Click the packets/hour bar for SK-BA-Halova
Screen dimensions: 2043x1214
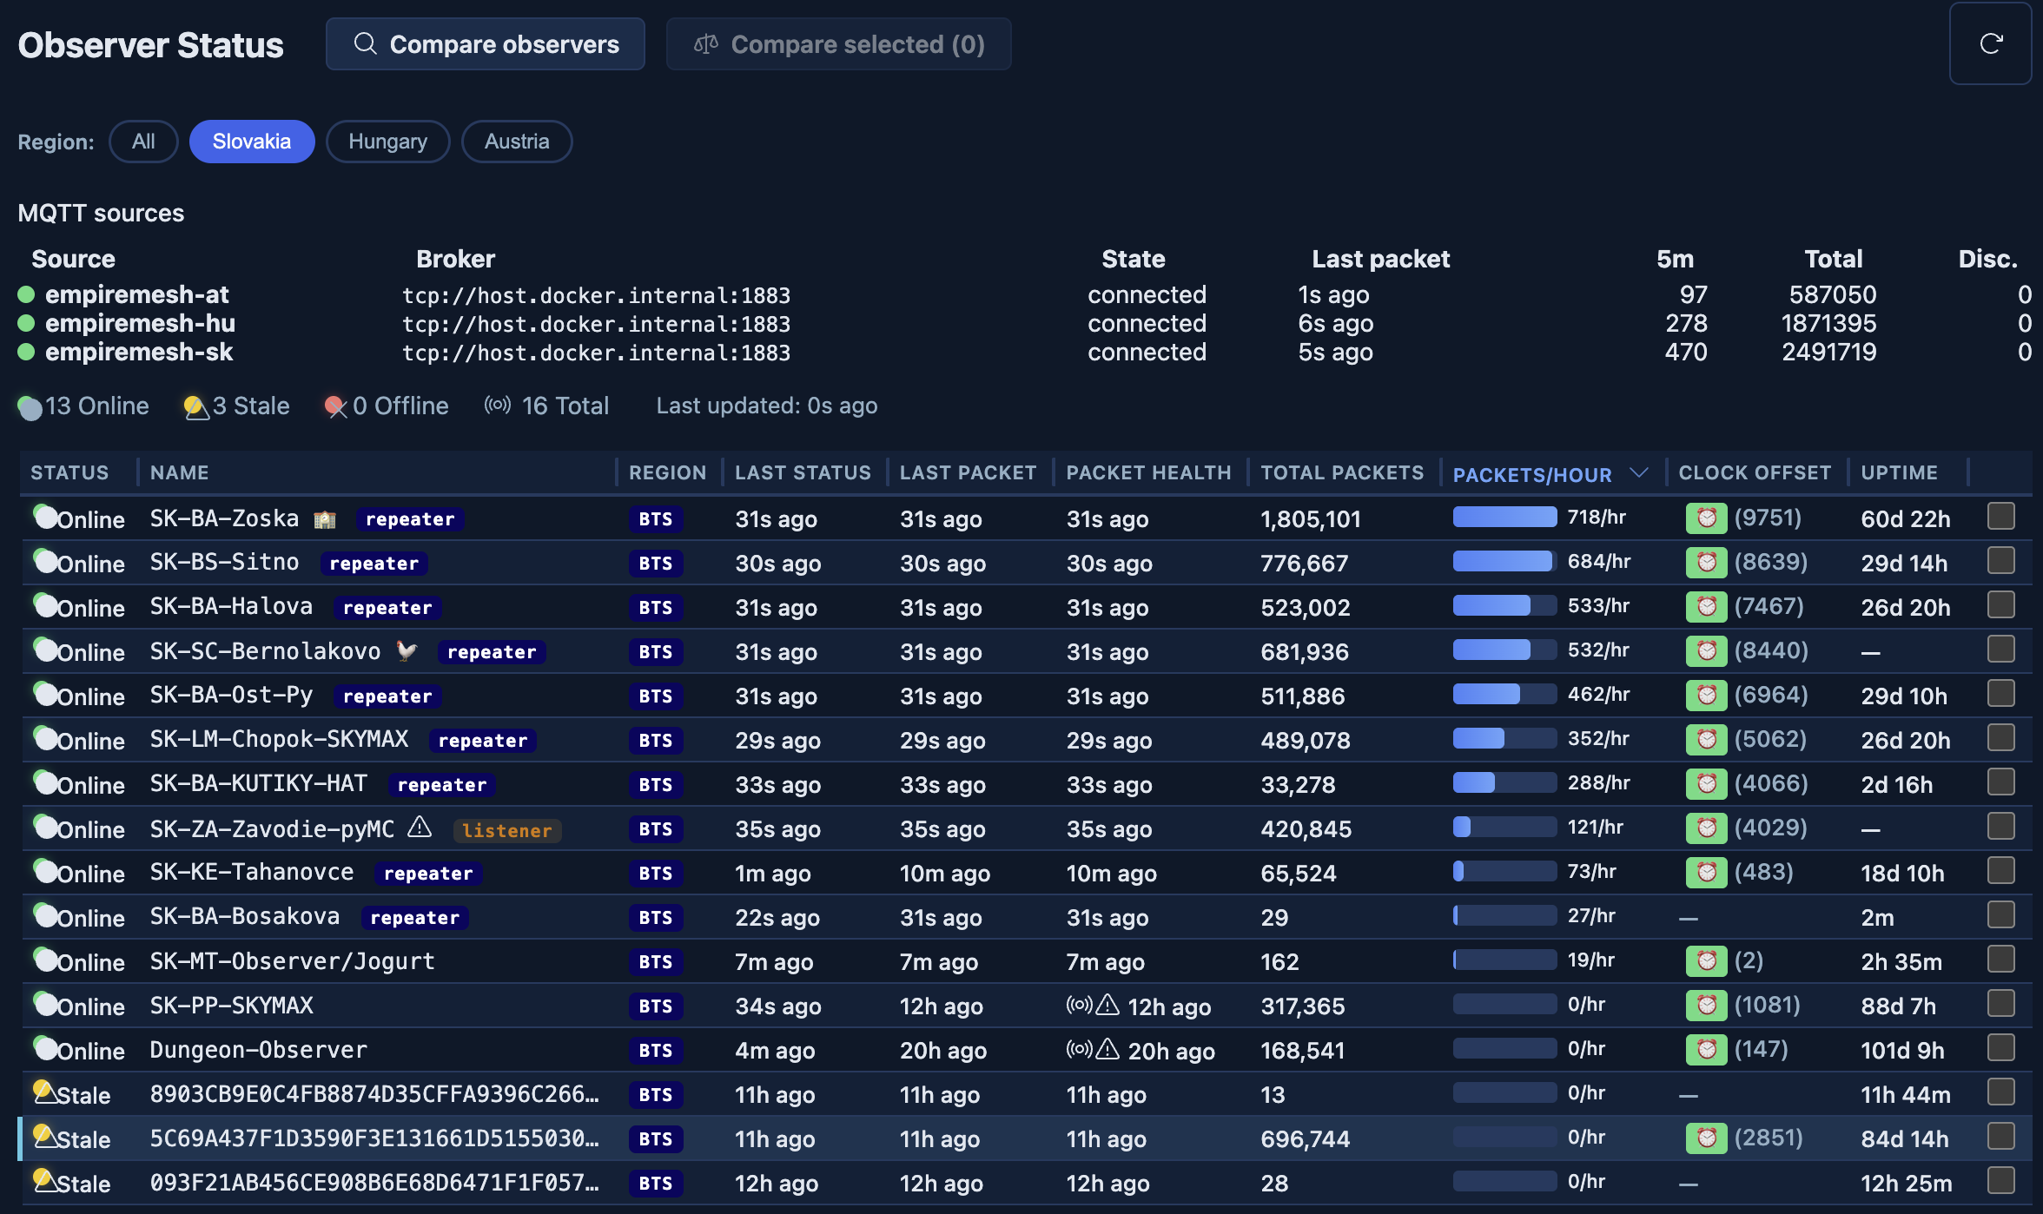(x=1504, y=605)
